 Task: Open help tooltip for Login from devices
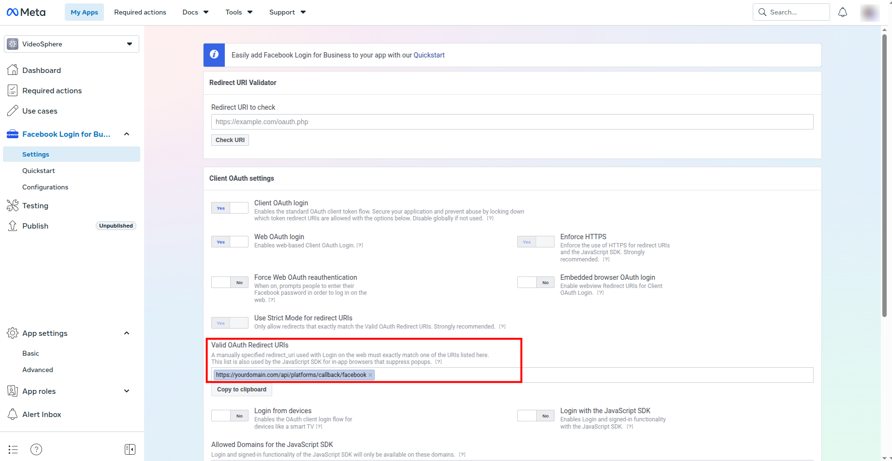coord(319,427)
